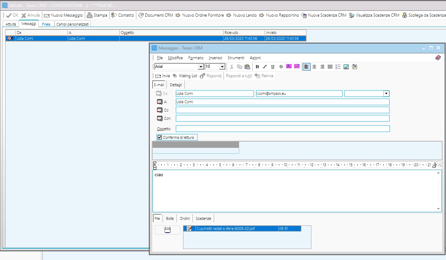Screen dimensions: 446x260
Task: Open the Strumenti menu
Action: coord(236,58)
